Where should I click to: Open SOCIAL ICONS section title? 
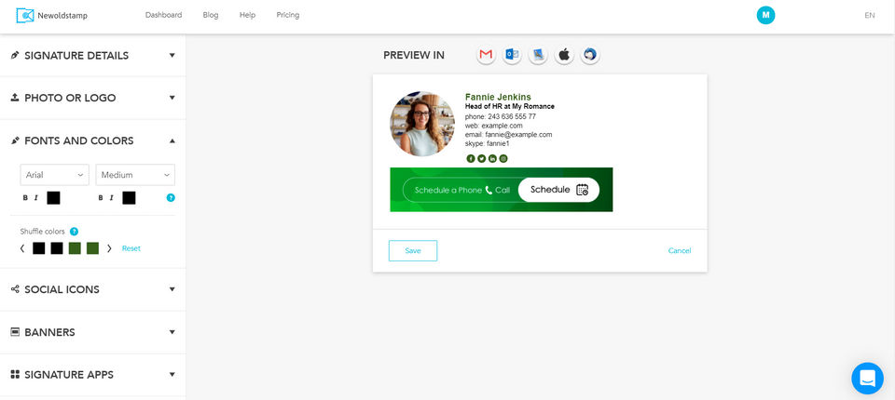pyautogui.click(x=62, y=289)
